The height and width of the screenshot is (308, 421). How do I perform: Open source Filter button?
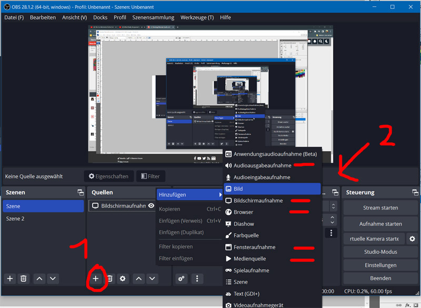[x=151, y=176]
